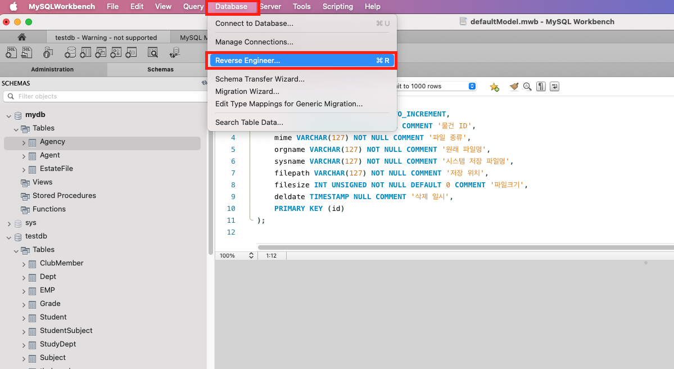Beautify query broom icon

pyautogui.click(x=514, y=87)
